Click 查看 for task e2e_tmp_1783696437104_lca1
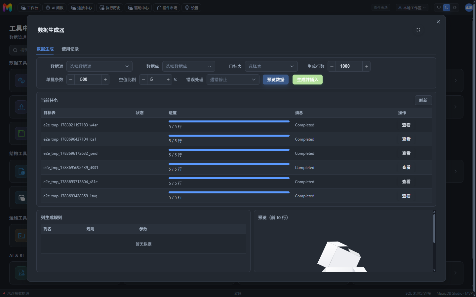This screenshot has height=297, width=476. click(x=406, y=139)
